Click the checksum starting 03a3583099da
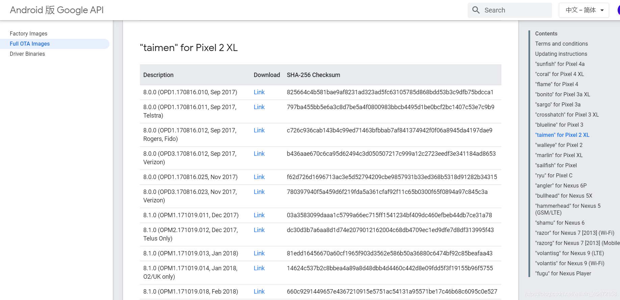 (x=390, y=215)
